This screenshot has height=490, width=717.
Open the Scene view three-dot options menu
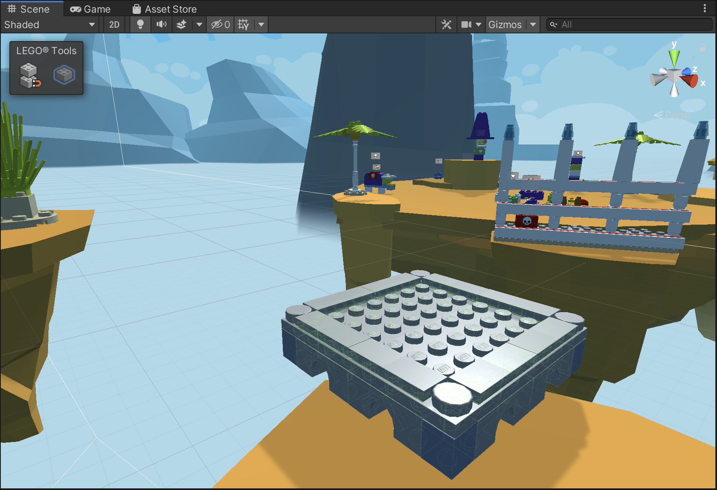(x=705, y=9)
